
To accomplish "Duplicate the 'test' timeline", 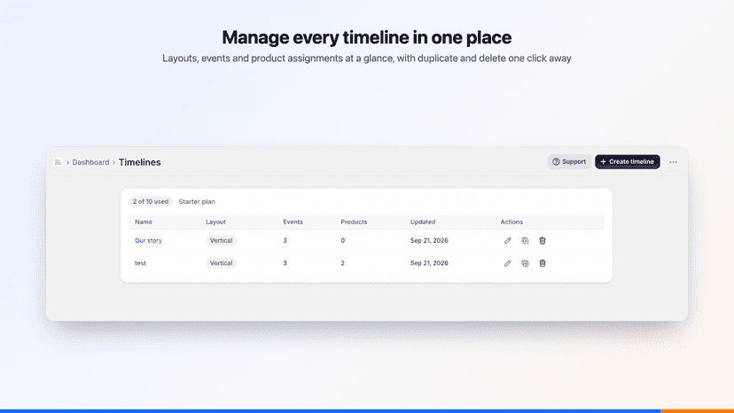I will click(525, 263).
